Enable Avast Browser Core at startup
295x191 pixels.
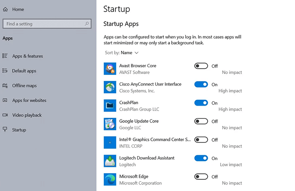pyautogui.click(x=201, y=66)
